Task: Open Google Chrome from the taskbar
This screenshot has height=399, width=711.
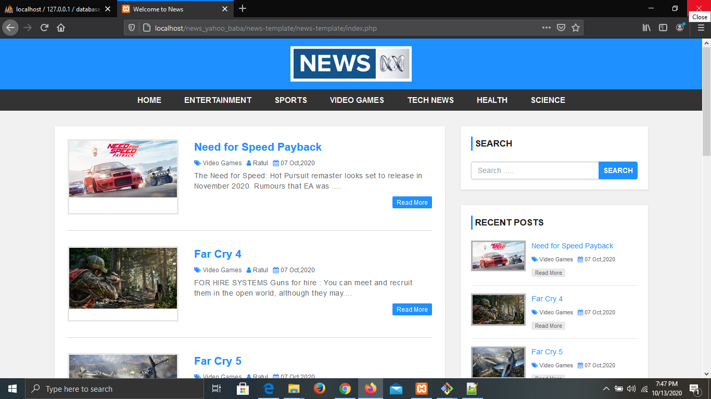Action: click(x=345, y=389)
